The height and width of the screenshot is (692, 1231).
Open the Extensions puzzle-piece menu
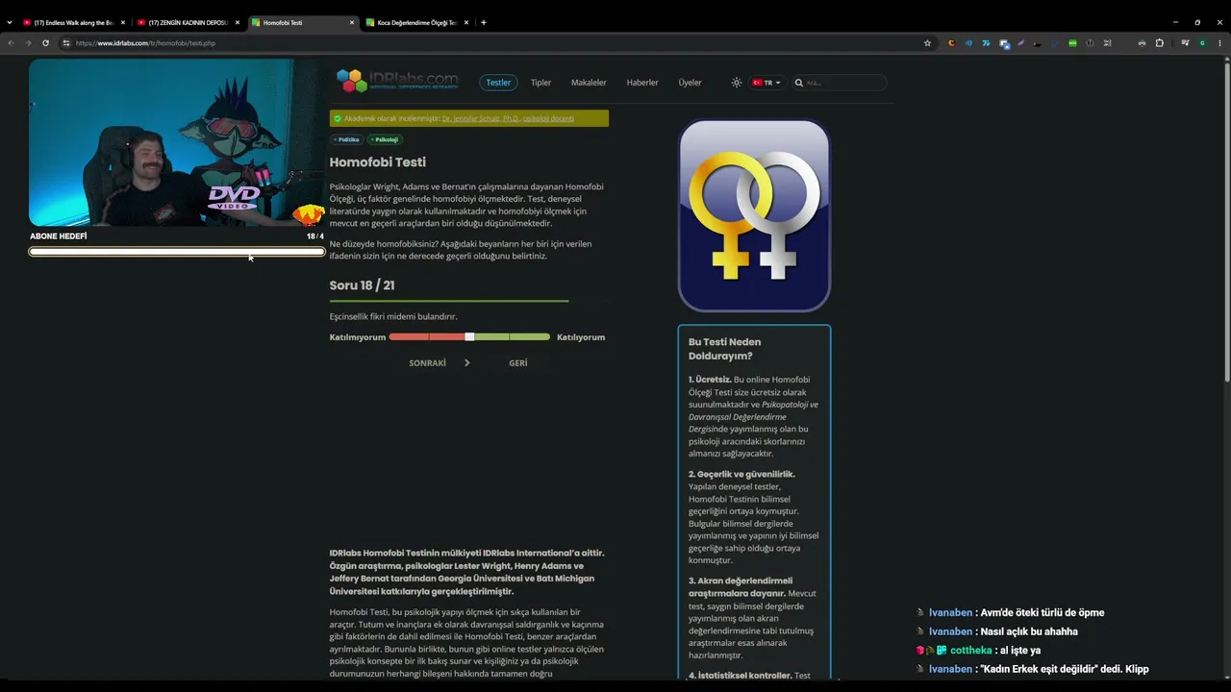[x=1159, y=43]
